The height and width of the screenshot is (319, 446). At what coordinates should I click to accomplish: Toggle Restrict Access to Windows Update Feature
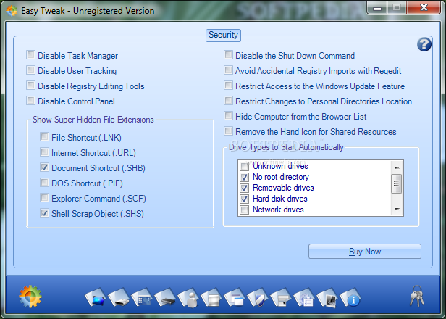click(228, 85)
